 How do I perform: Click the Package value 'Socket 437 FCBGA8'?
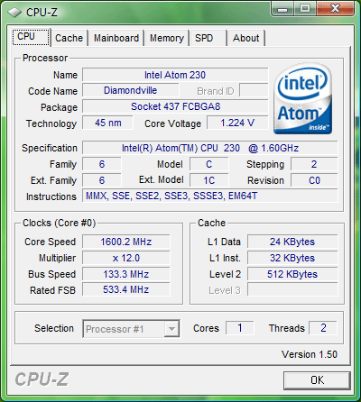[175, 106]
